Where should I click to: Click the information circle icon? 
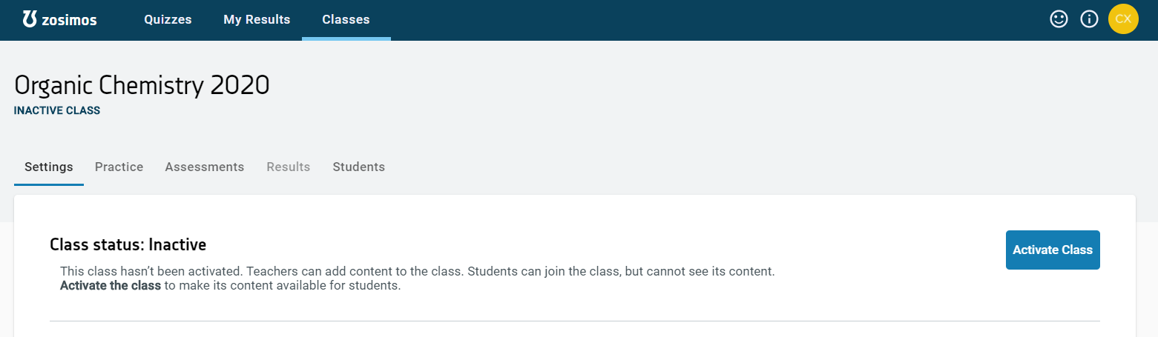point(1089,19)
